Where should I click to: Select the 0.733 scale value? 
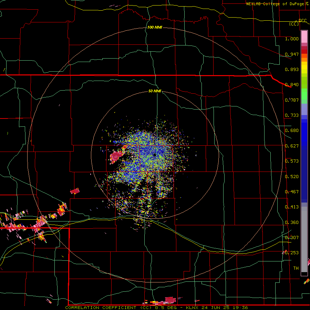coord(292,115)
